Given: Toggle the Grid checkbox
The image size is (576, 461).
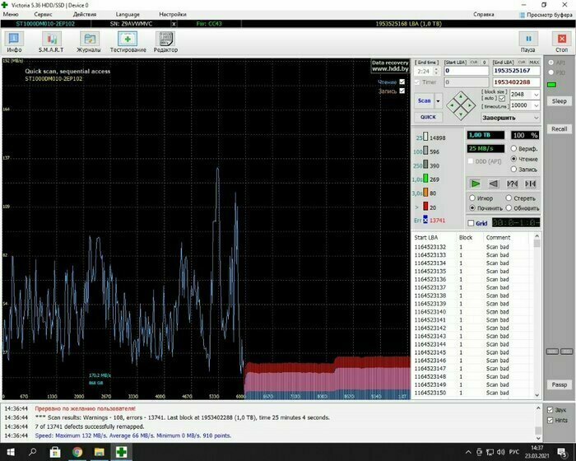Looking at the screenshot, I should 471,223.
